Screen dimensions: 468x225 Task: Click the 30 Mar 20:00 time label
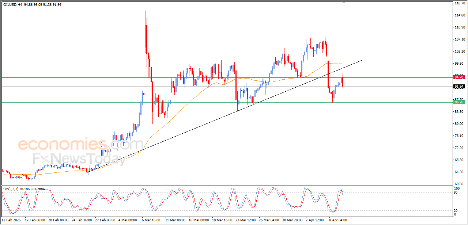[x=292, y=221]
